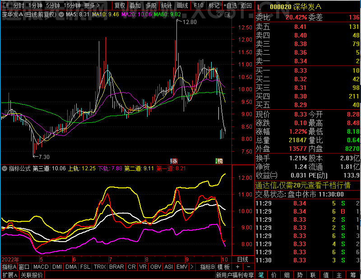Click the 叠加 overlay button

coord(135,5)
